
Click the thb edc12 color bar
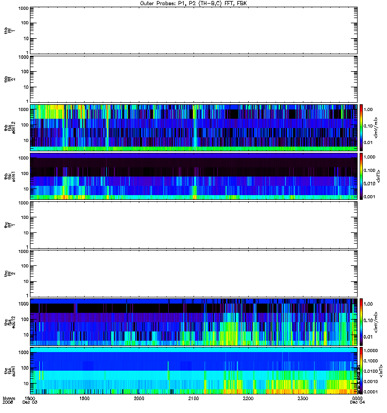361,128
